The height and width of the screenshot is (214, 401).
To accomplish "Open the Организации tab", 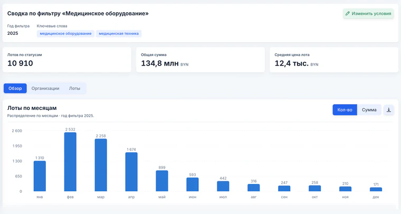I will pyautogui.click(x=45, y=88).
